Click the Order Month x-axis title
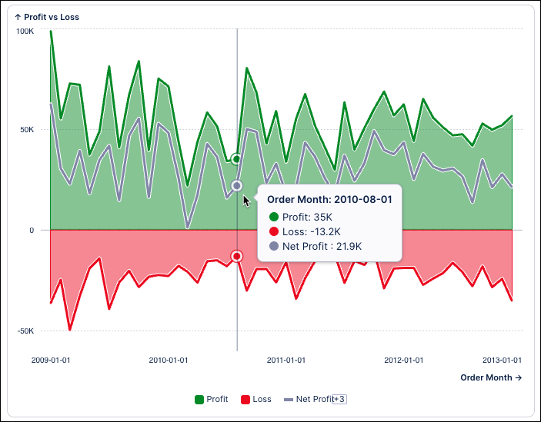Image resolution: width=541 pixels, height=422 pixels. click(x=491, y=377)
